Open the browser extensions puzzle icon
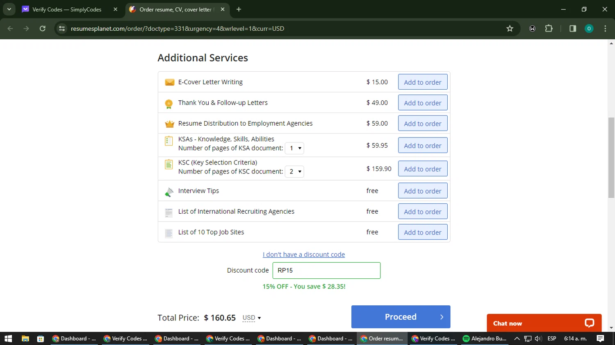This screenshot has width=615, height=345. pyautogui.click(x=549, y=29)
